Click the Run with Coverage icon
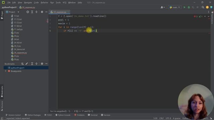This screenshot has height=120, width=214. (193, 7)
